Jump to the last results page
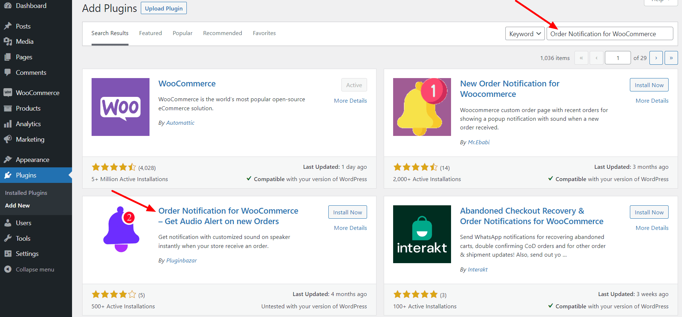This screenshot has width=682, height=317. tap(671, 58)
